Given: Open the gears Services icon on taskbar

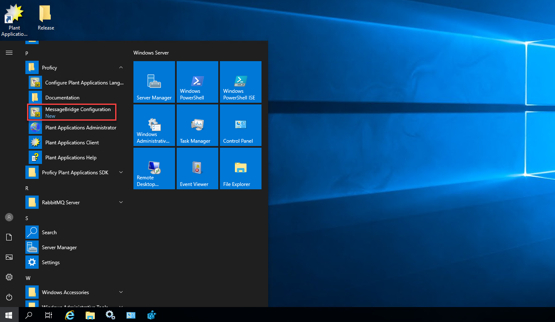Looking at the screenshot, I should click(111, 315).
